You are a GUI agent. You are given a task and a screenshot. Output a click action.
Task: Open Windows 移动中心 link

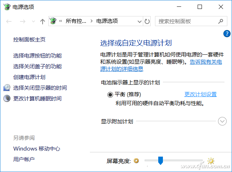coord(37,148)
